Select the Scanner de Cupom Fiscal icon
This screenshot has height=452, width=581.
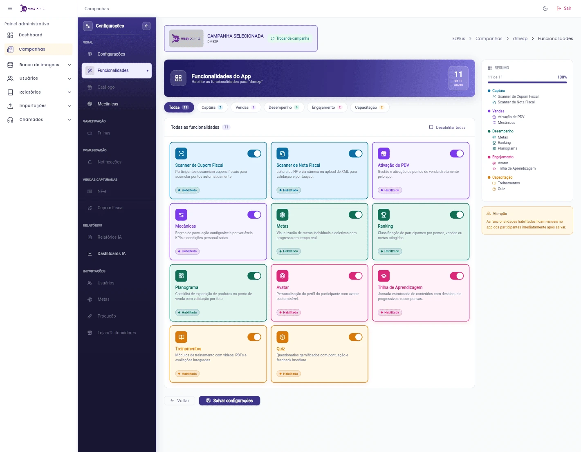181,153
